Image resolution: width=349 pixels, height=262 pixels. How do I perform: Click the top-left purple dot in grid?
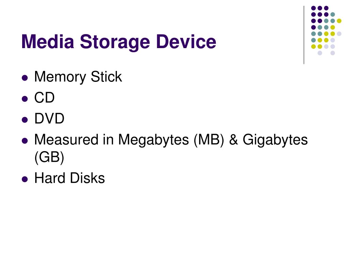(x=314, y=8)
